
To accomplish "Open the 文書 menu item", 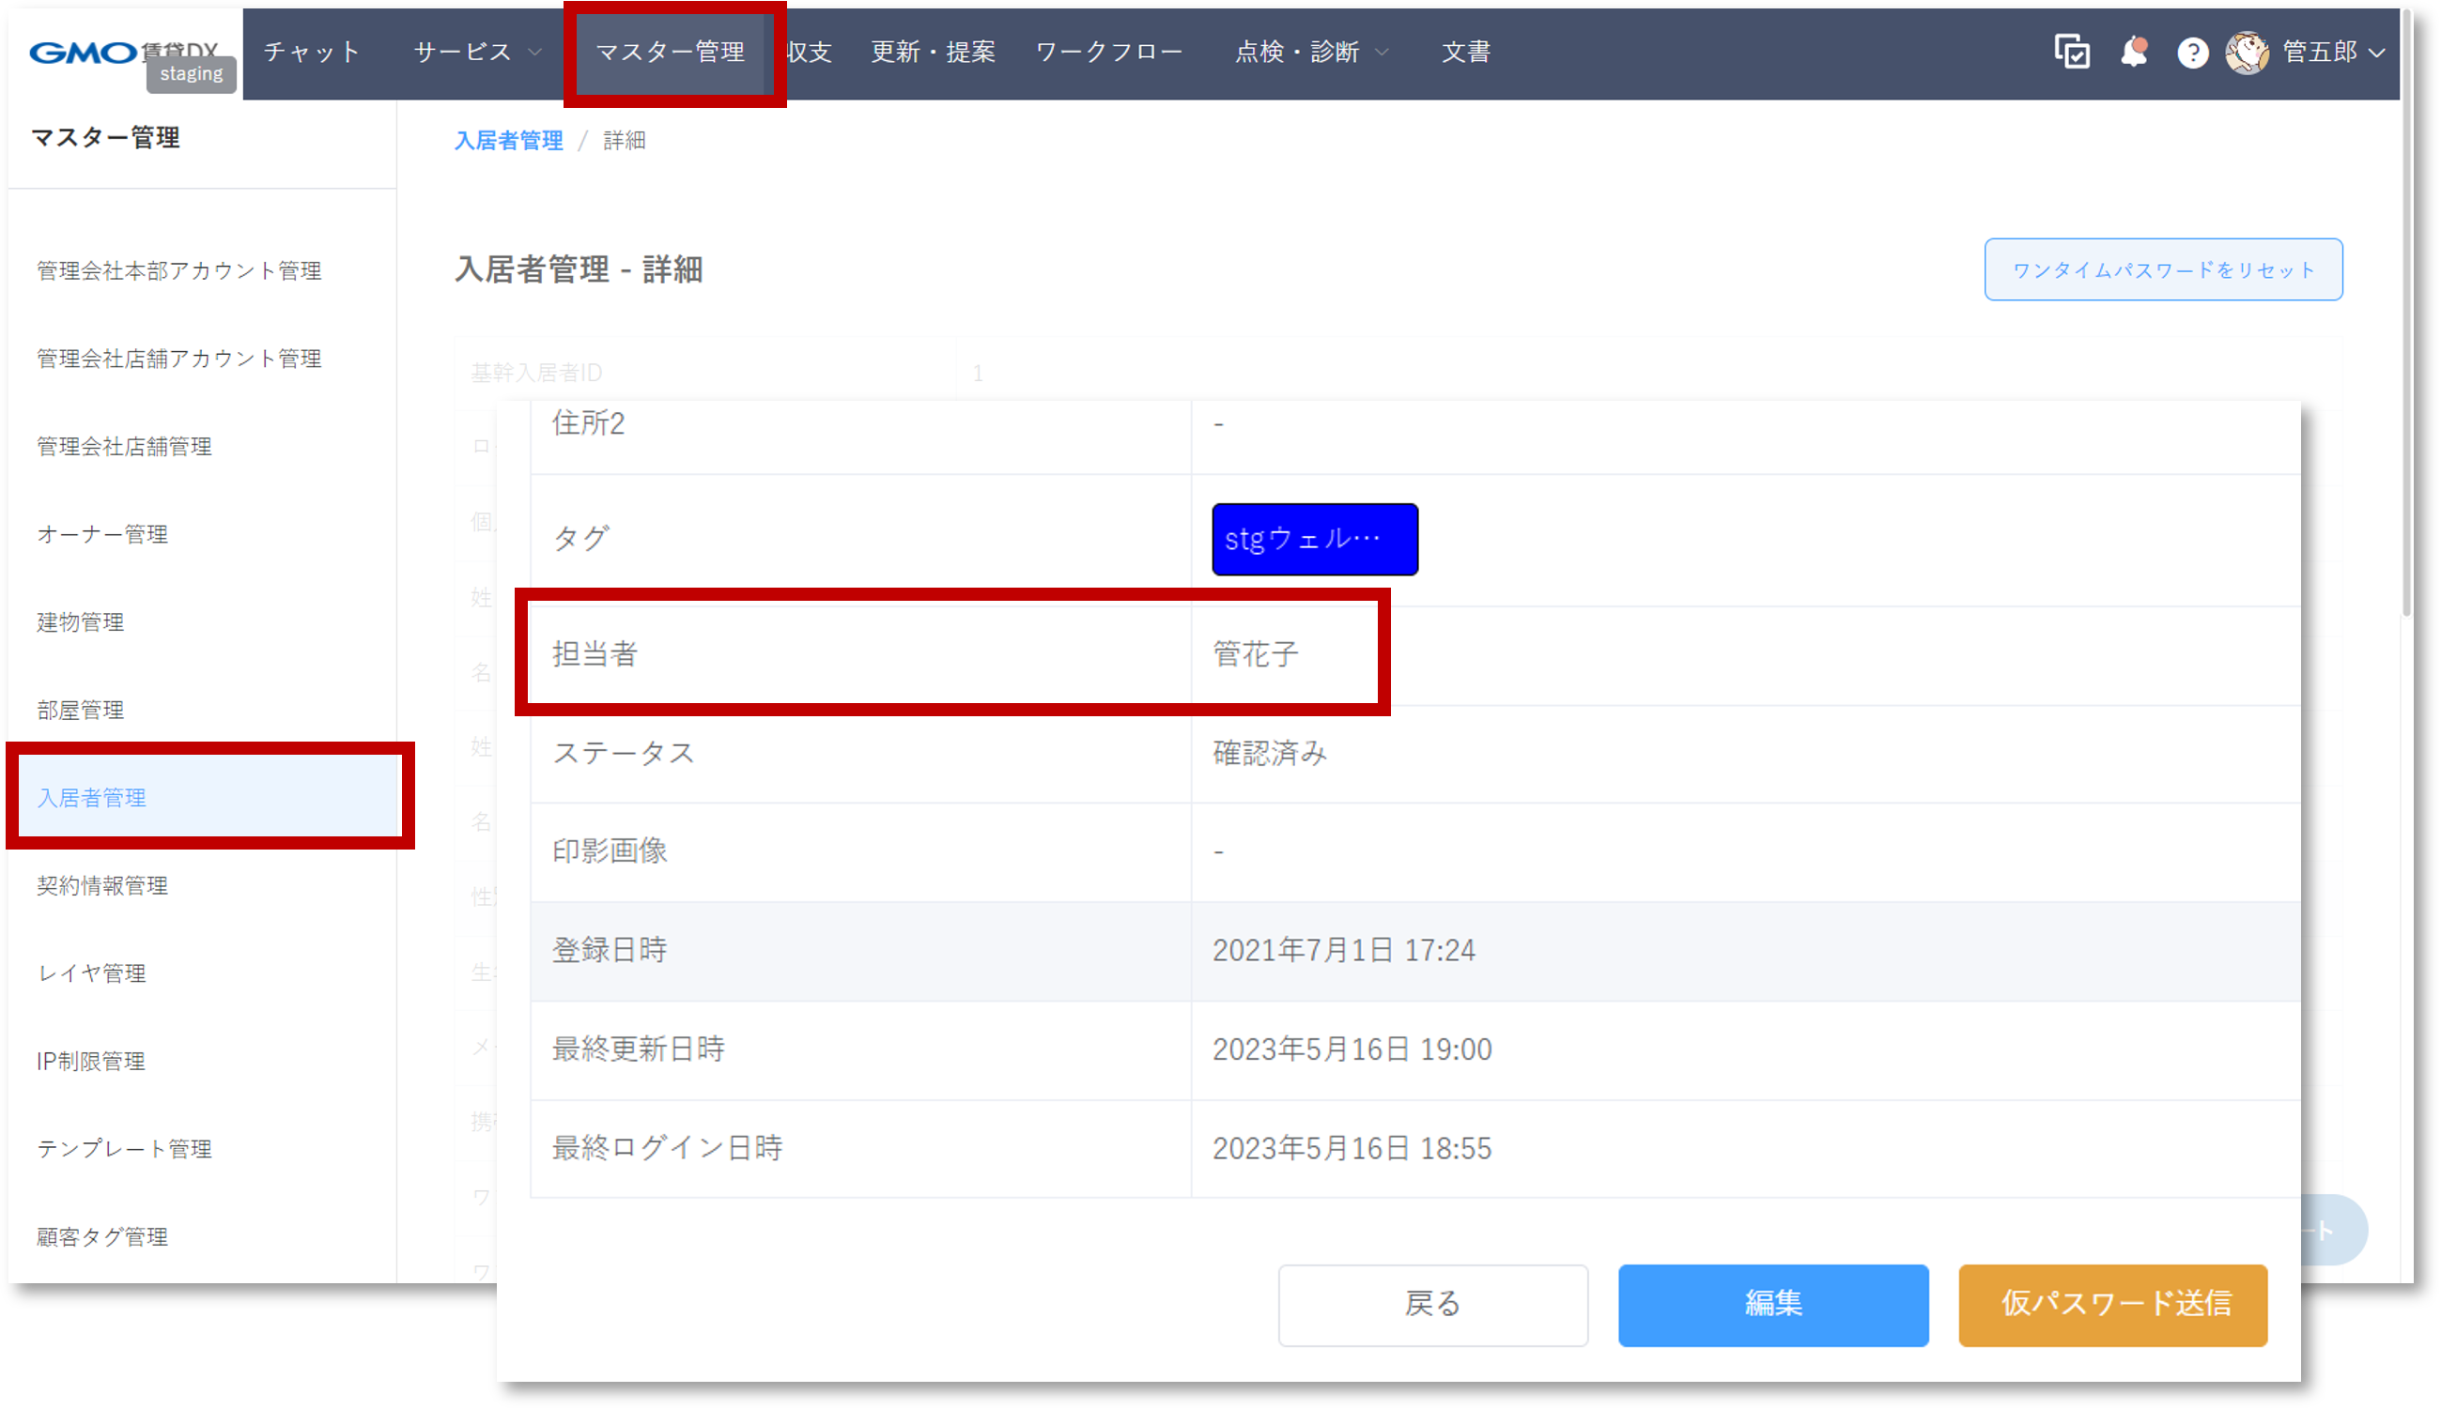I will pos(1465,53).
